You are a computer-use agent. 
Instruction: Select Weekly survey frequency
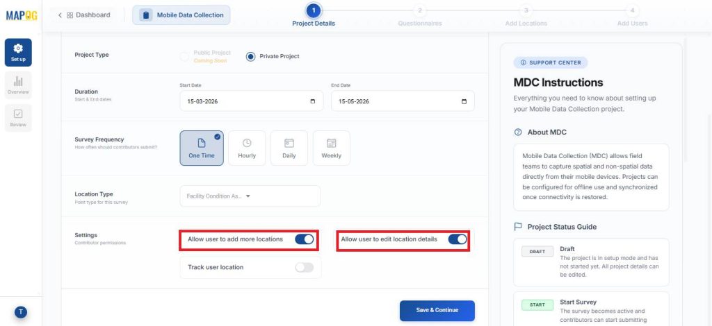tap(331, 148)
